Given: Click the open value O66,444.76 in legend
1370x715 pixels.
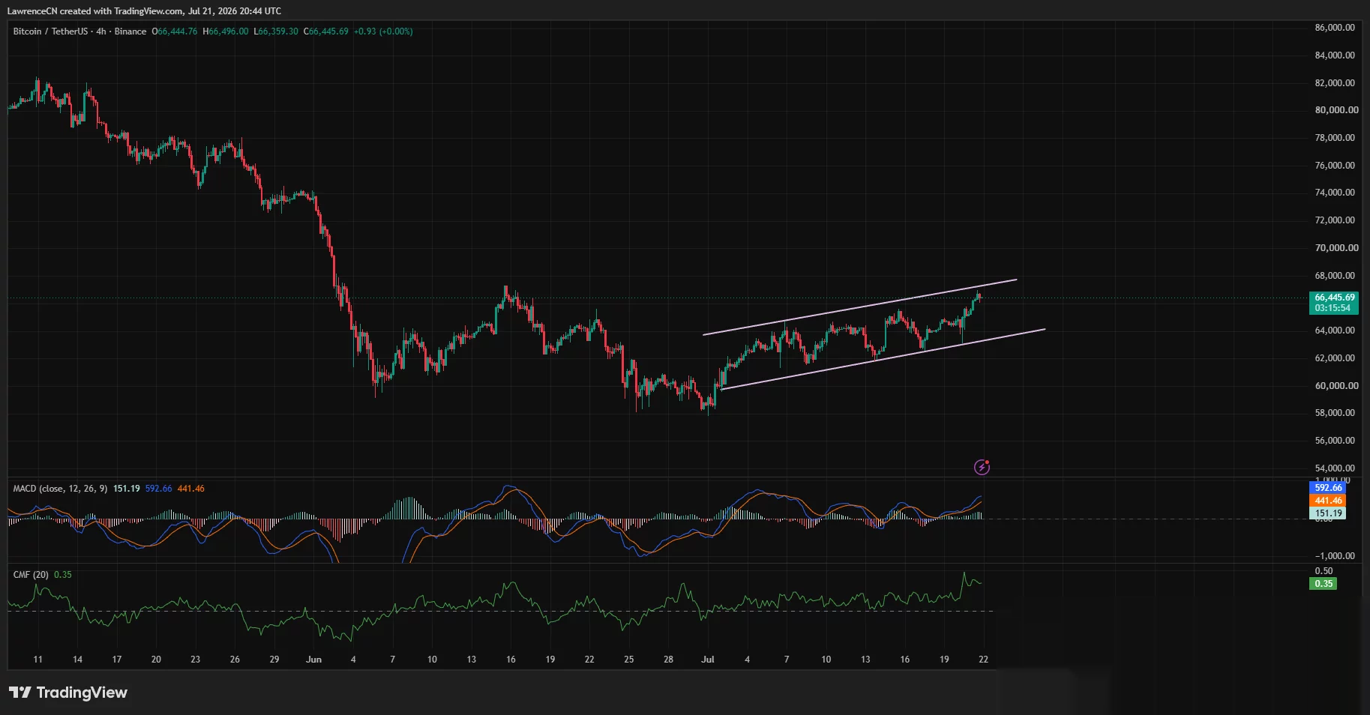Looking at the screenshot, I should click(175, 31).
